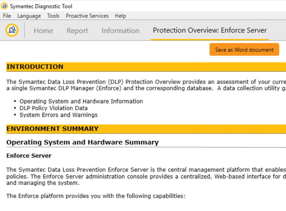This screenshot has width=286, height=211.
Task: Click the yellow circular logo in the navigation bar
Action: (x=12, y=30)
